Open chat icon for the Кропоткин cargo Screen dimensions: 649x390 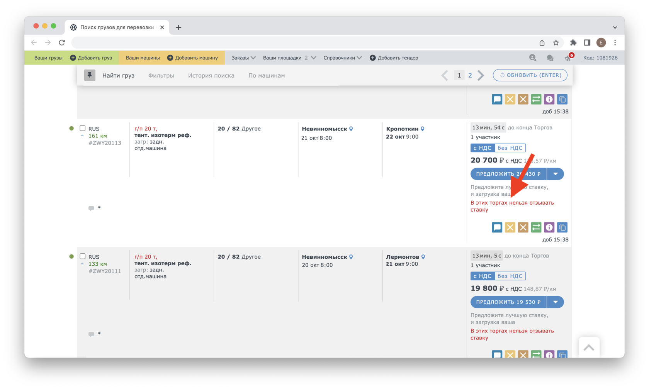tap(497, 227)
